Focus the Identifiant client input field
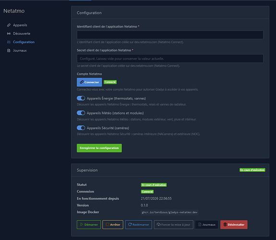Image resolution: width=276 pixels, height=240 pixels. [x=170, y=35]
